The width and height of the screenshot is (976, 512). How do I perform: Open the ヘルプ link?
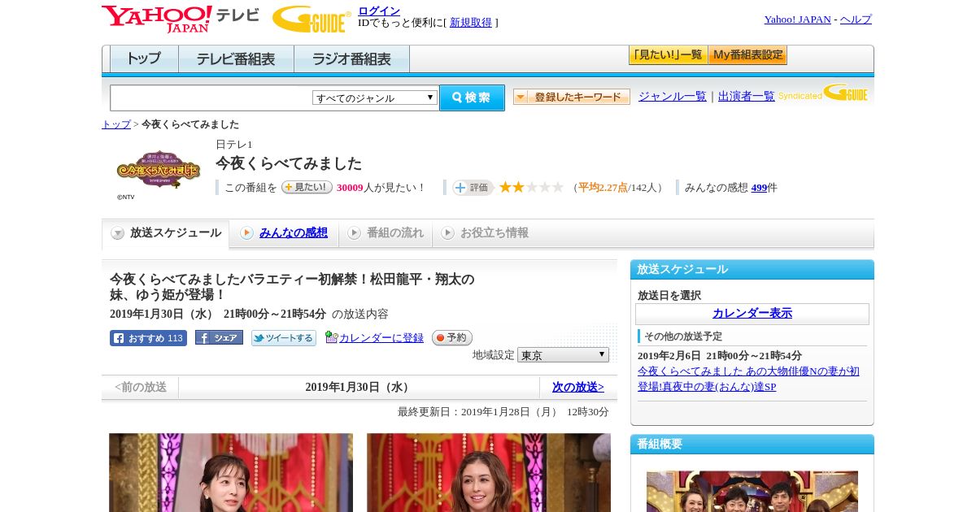tap(856, 20)
